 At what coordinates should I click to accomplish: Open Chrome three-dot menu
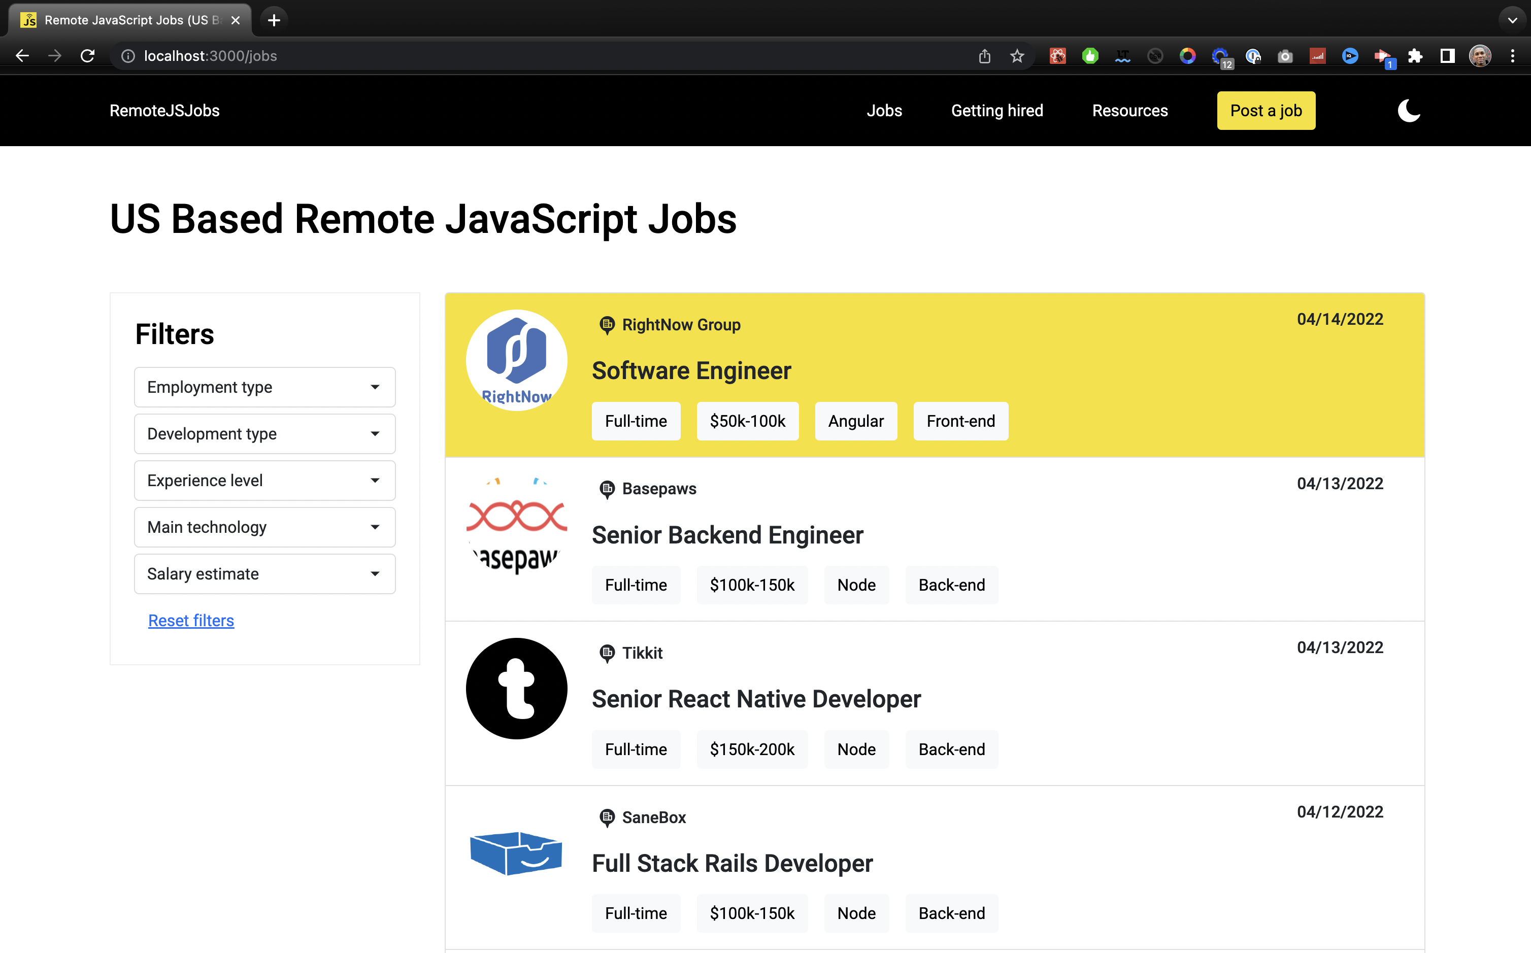click(1512, 56)
